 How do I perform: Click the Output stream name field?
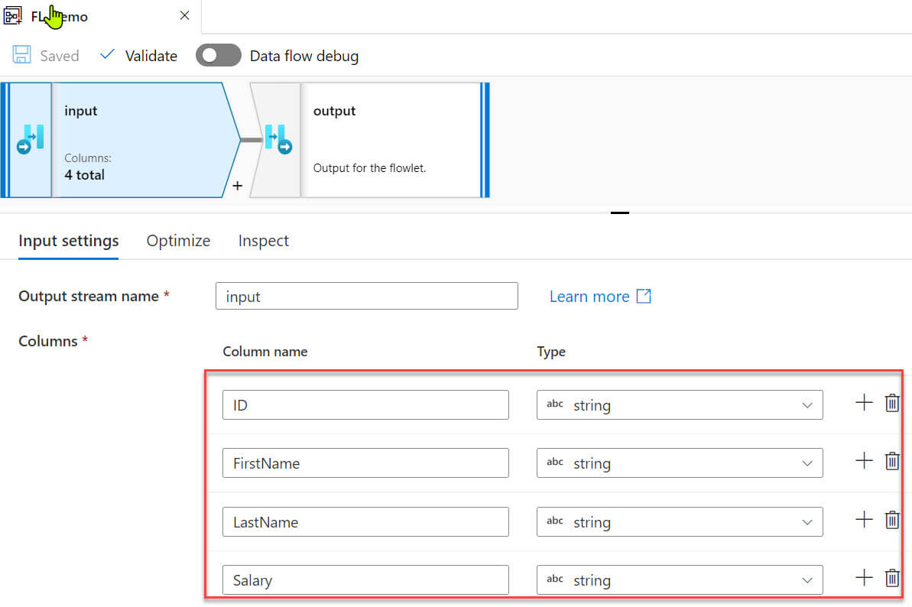coord(367,297)
